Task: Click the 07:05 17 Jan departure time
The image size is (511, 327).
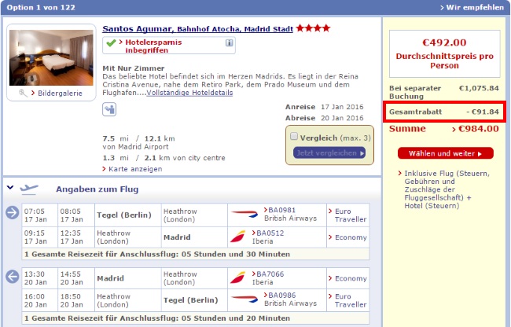Action: (39, 215)
